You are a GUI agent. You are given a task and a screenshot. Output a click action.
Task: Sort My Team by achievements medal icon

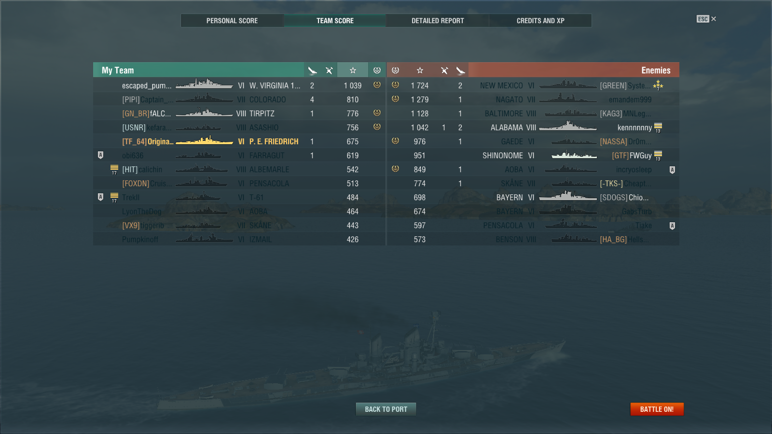(x=377, y=70)
